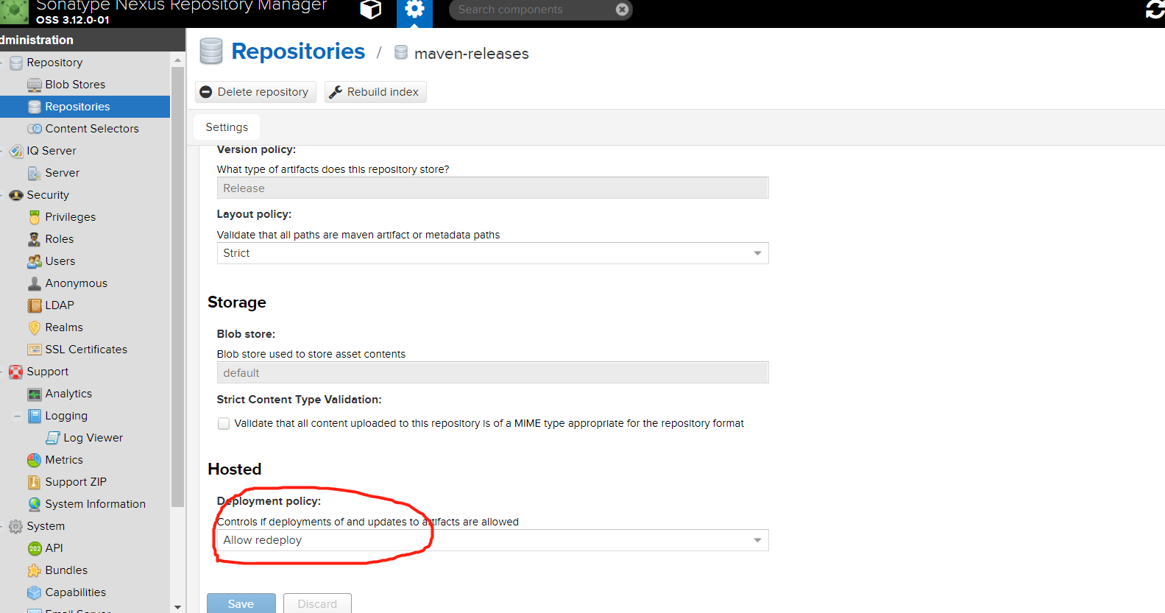Screen dimensions: 1165x613
Task: Click the Realms shield icon
Action: pos(35,327)
